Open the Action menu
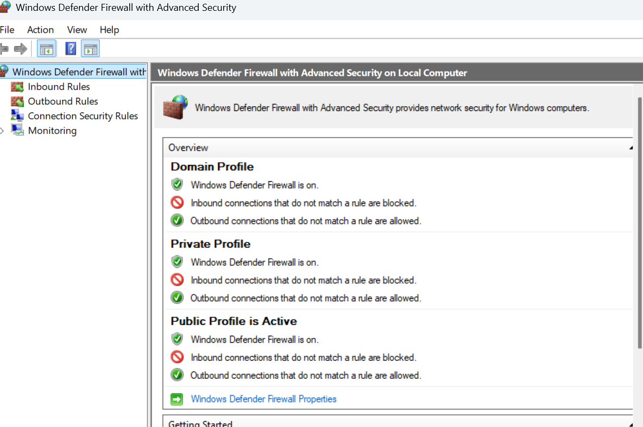The image size is (643, 427). 41,30
